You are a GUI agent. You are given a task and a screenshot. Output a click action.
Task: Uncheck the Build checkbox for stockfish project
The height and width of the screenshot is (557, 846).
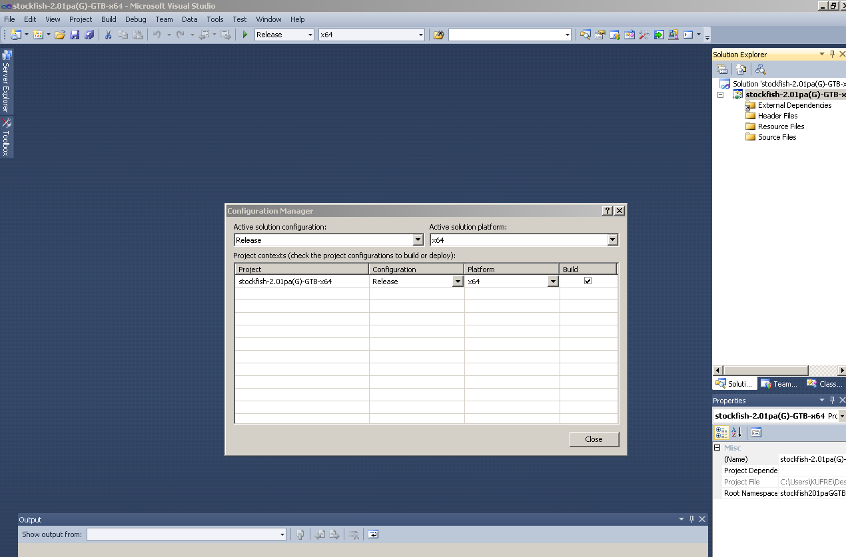[x=588, y=281]
